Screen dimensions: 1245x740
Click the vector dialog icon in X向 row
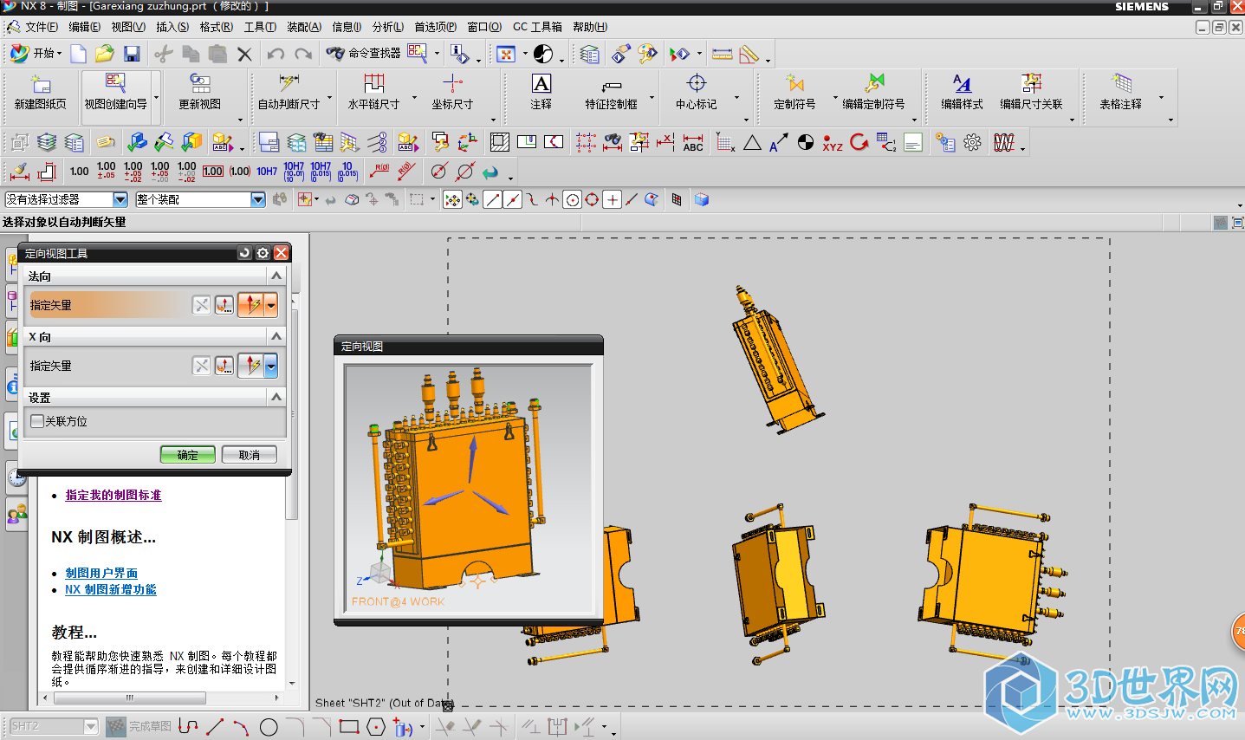click(x=224, y=366)
